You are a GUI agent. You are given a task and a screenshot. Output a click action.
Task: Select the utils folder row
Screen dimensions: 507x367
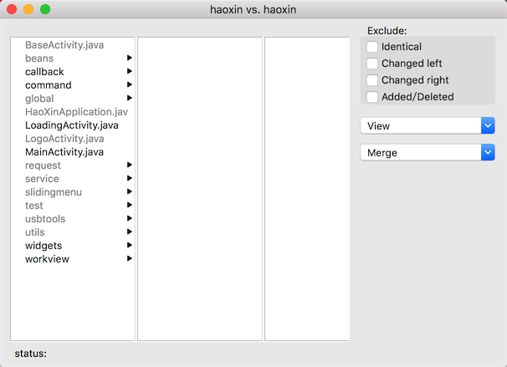[73, 232]
